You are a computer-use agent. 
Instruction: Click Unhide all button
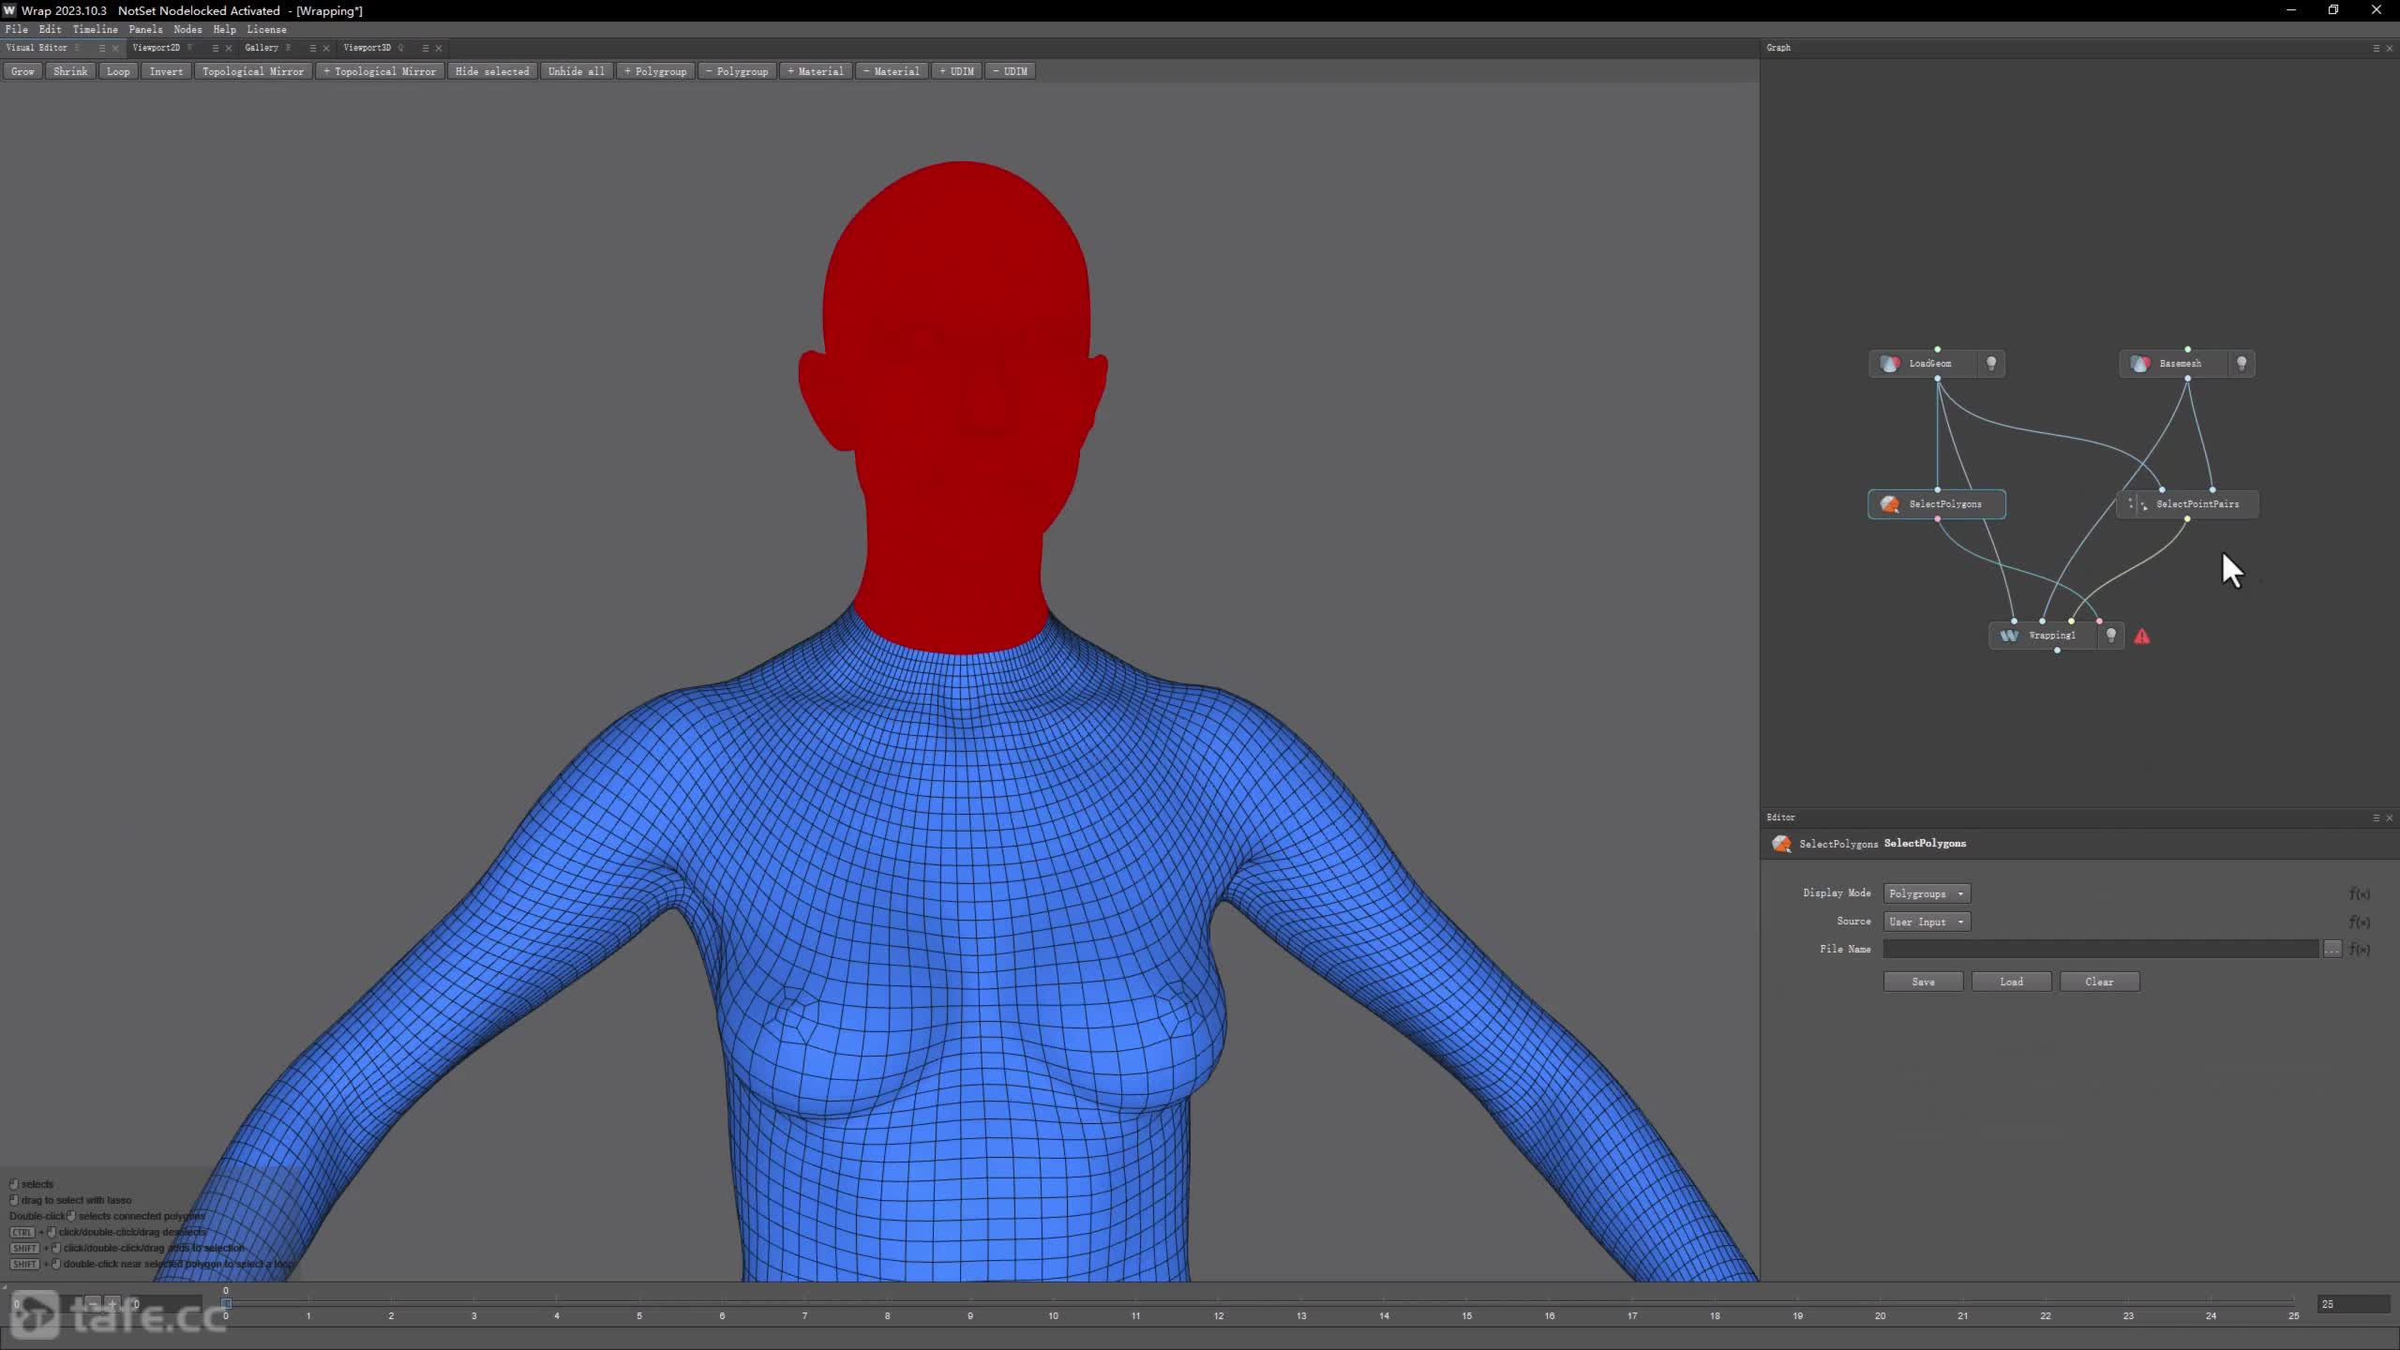click(x=577, y=71)
